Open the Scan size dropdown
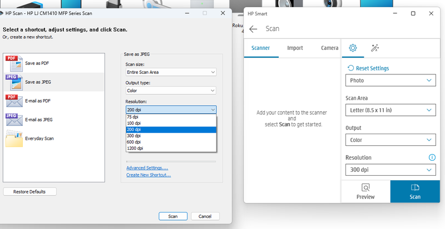 point(171,72)
